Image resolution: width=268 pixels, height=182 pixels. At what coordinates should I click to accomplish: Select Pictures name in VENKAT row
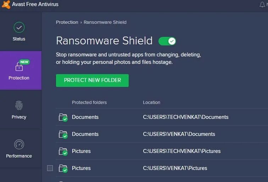click(x=81, y=168)
